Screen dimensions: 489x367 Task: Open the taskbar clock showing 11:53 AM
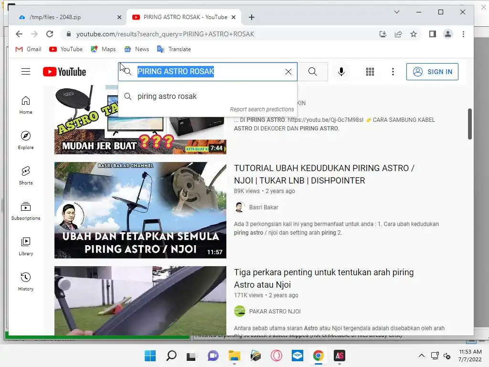[470, 356]
